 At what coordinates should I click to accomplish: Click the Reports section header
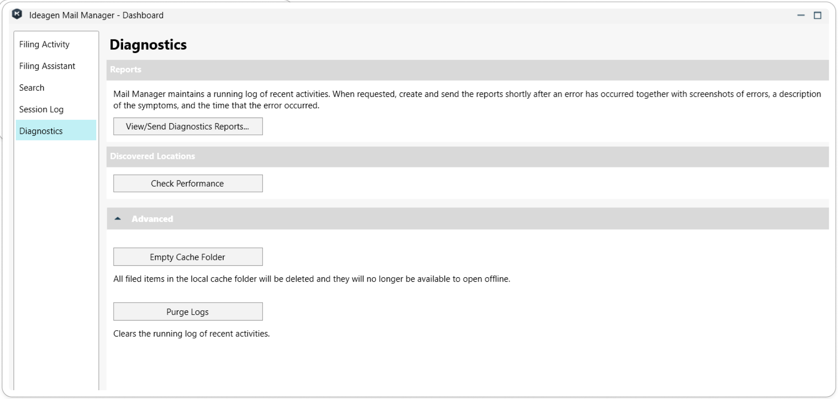tap(126, 69)
